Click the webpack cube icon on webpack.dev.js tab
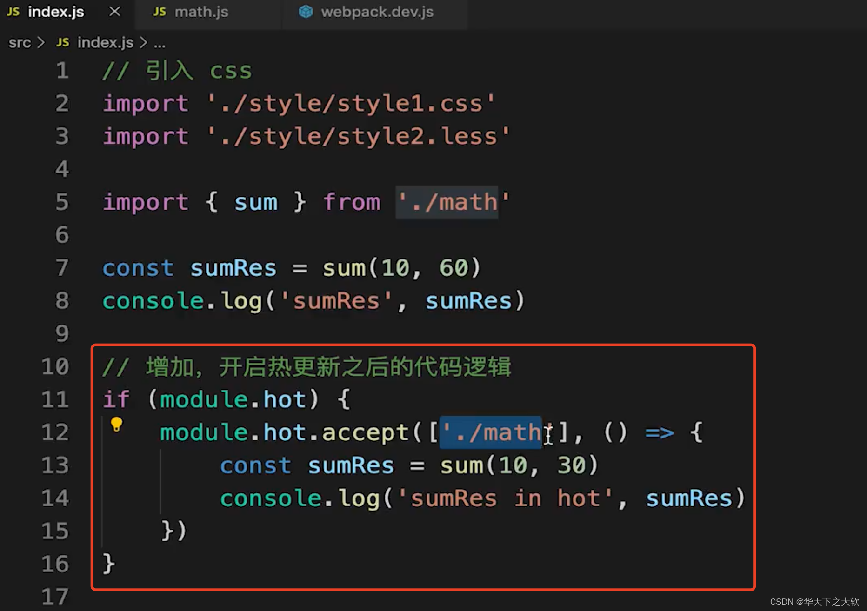This screenshot has width=867, height=611. (306, 12)
